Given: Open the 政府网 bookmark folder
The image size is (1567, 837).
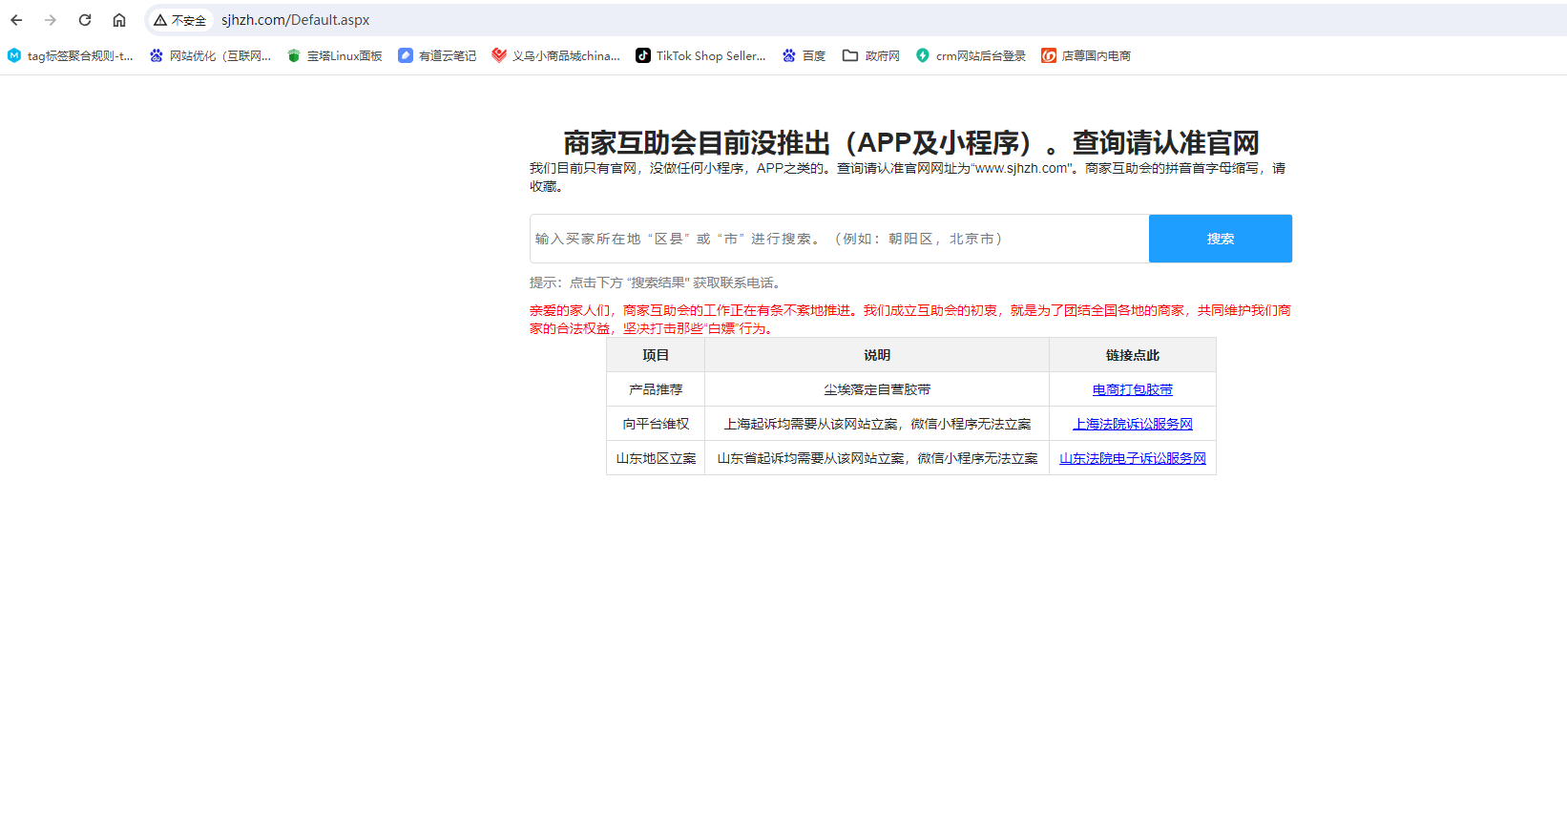Looking at the screenshot, I should 871,55.
